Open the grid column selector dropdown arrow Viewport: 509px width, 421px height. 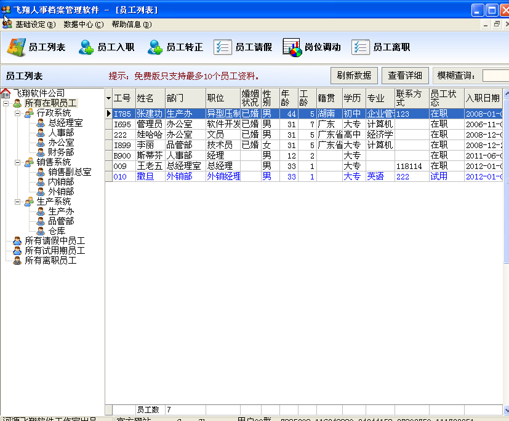pos(108,98)
